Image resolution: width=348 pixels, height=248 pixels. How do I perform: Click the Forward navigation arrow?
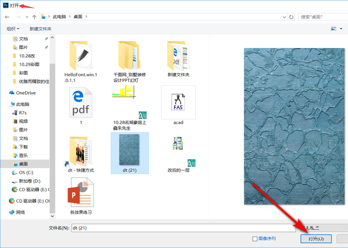point(18,17)
